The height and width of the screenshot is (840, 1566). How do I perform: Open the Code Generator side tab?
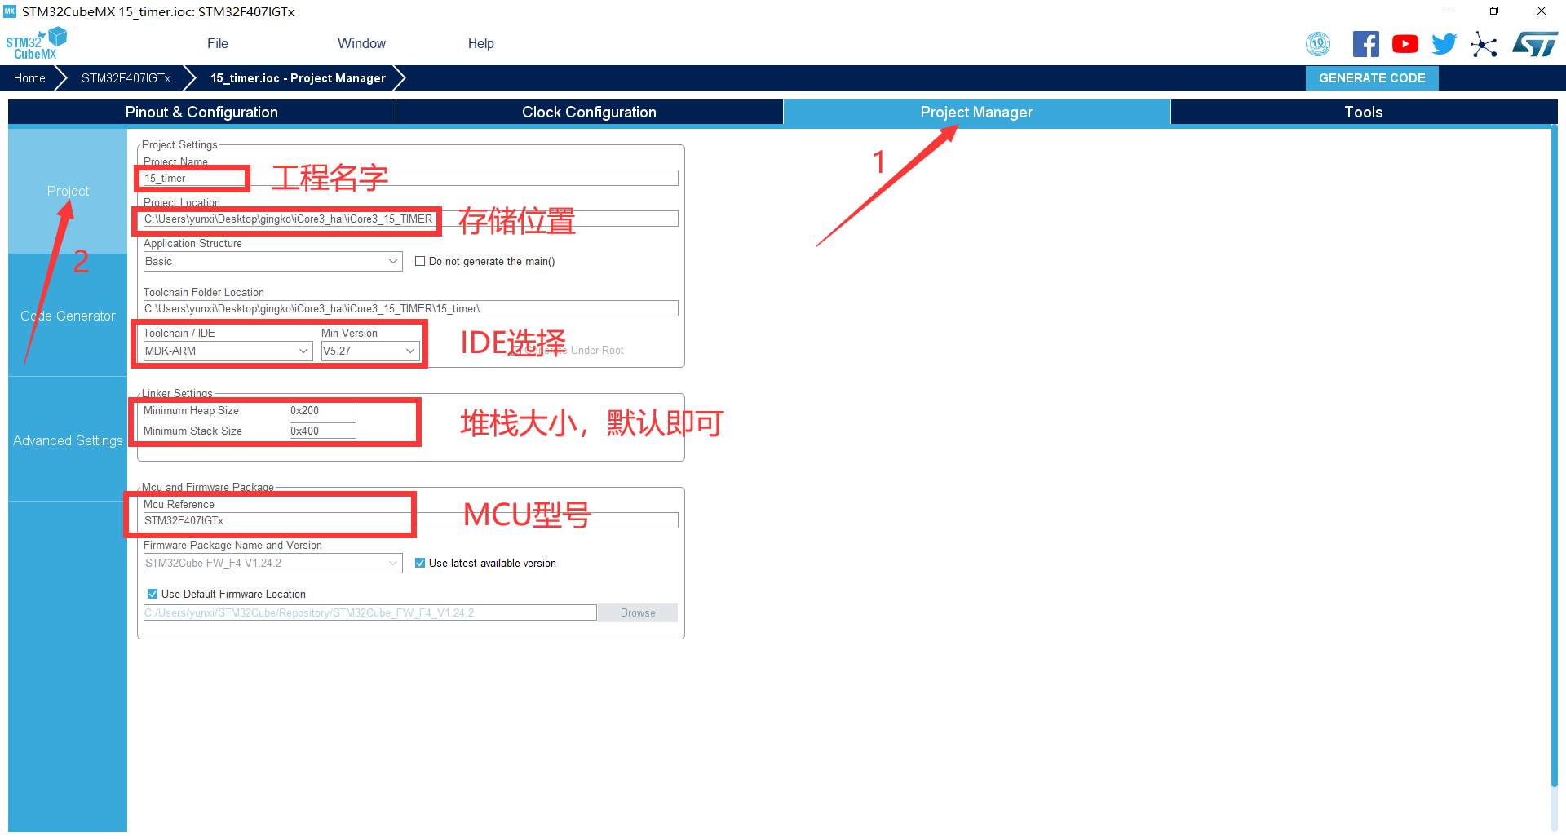pos(68,316)
